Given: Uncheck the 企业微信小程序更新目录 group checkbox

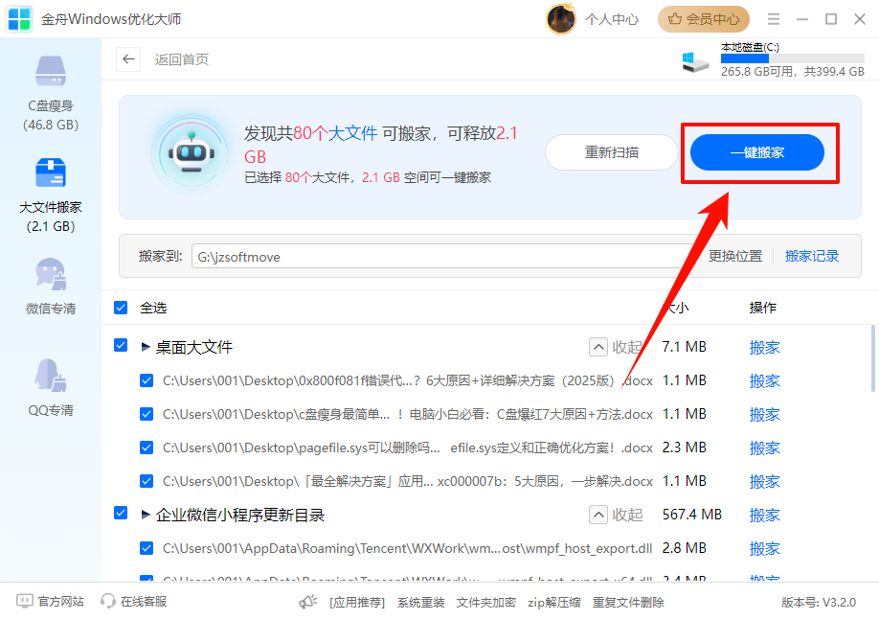Looking at the screenshot, I should tap(121, 513).
